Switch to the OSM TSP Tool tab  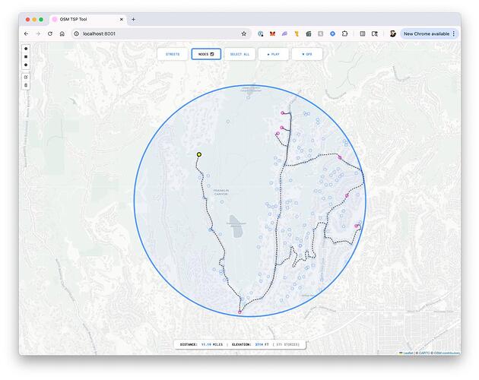click(x=84, y=19)
